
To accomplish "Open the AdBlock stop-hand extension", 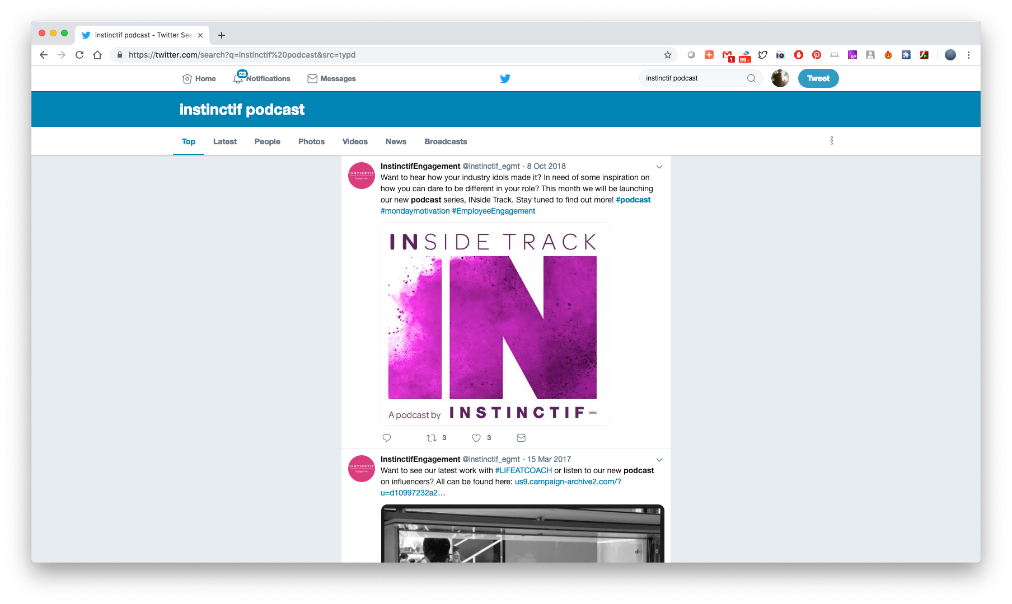I will tap(799, 55).
